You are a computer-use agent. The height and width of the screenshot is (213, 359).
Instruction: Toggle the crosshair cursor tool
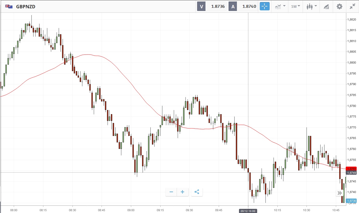pyautogui.click(x=264, y=6)
